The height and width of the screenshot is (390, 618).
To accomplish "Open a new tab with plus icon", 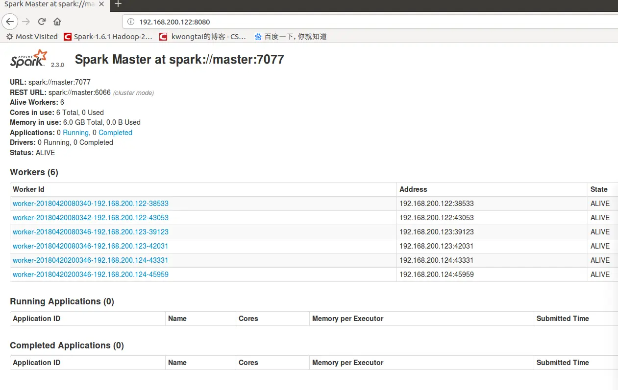I will (118, 4).
